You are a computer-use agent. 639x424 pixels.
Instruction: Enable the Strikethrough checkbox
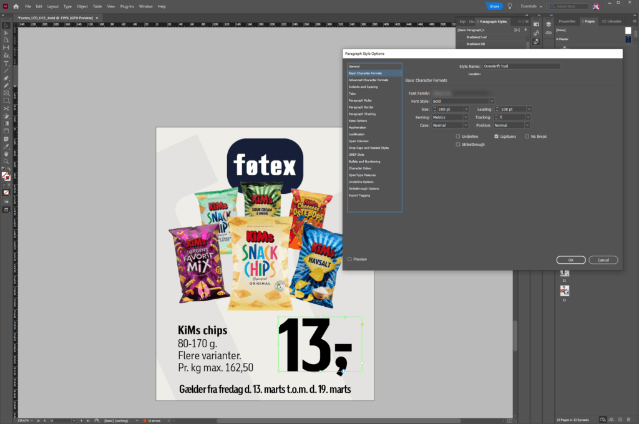(x=457, y=145)
